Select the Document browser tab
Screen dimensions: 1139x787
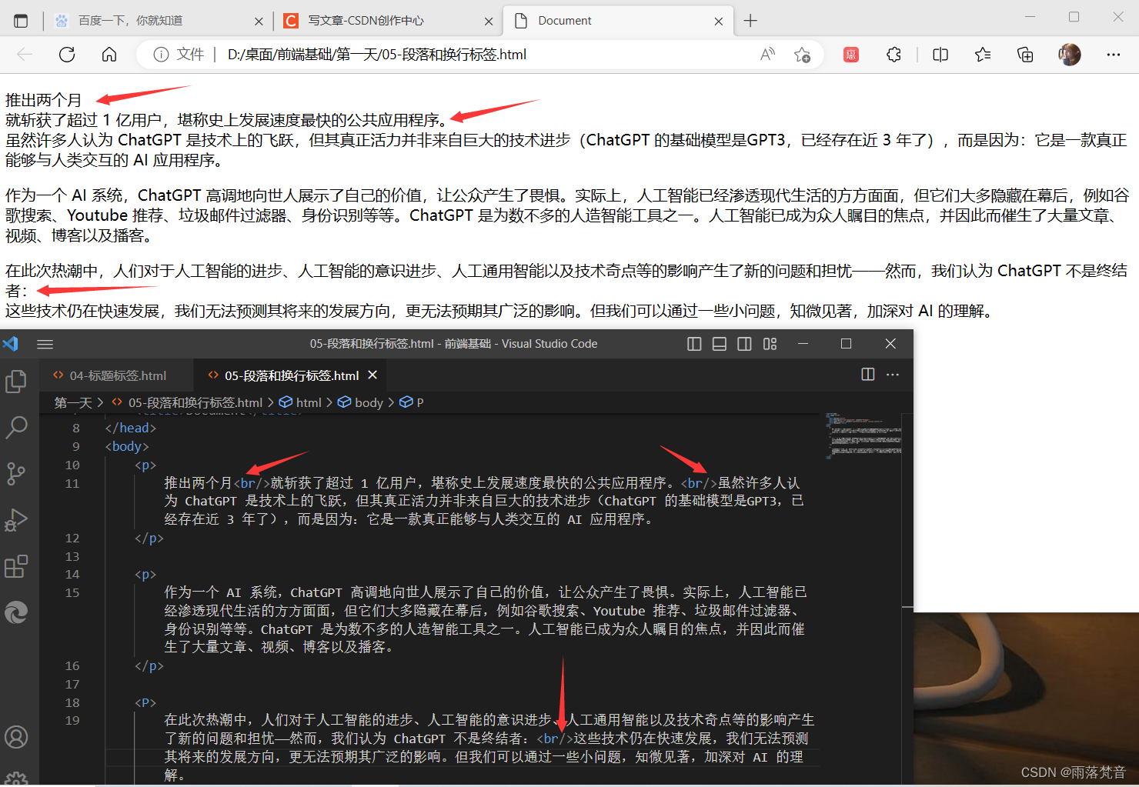coord(618,21)
